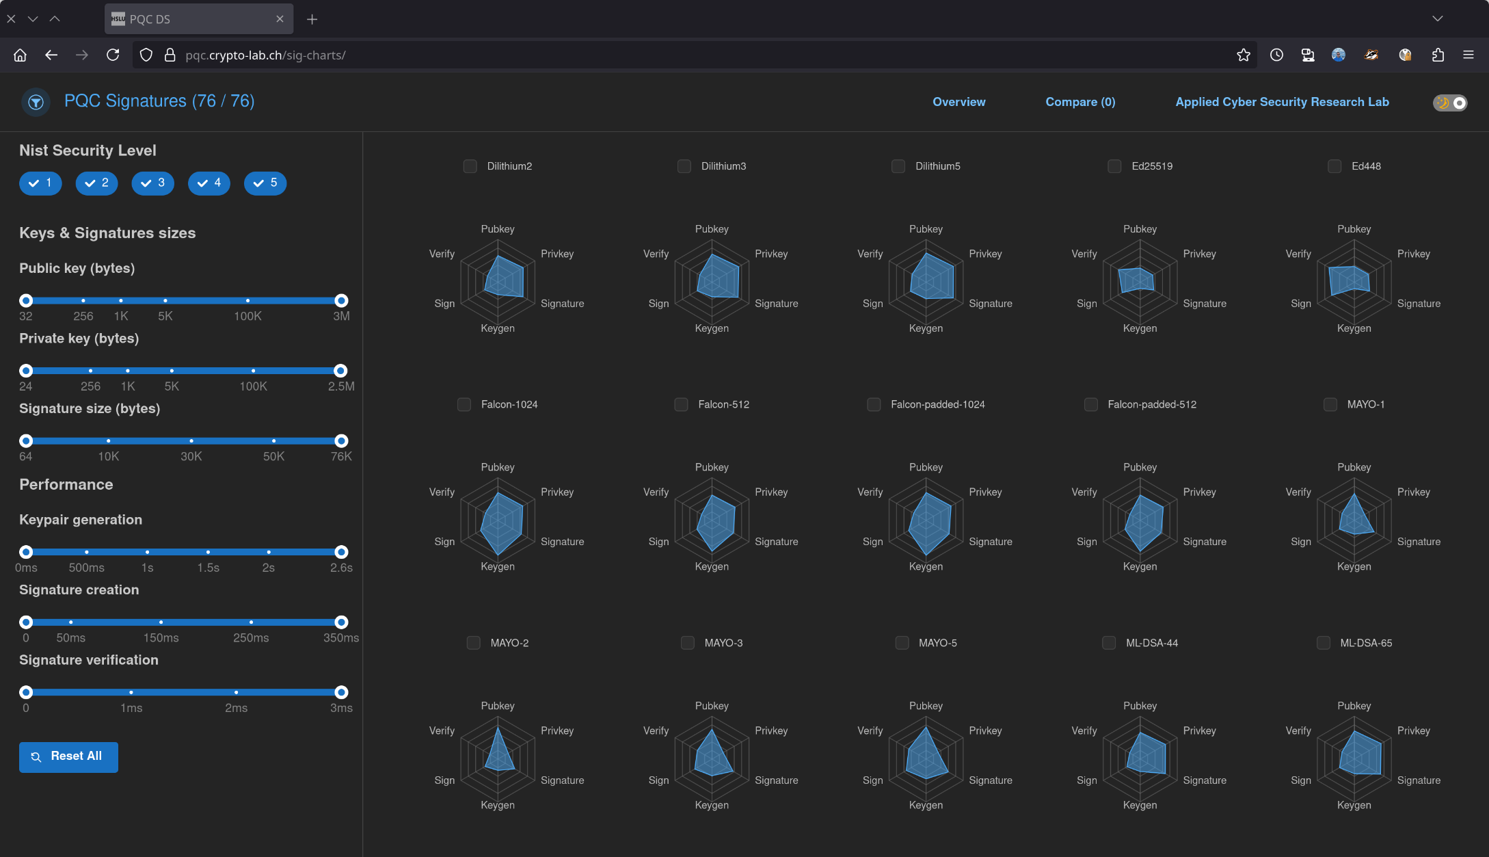This screenshot has width=1489, height=857.
Task: Open the Firefox hamburger menu
Action: click(1468, 55)
